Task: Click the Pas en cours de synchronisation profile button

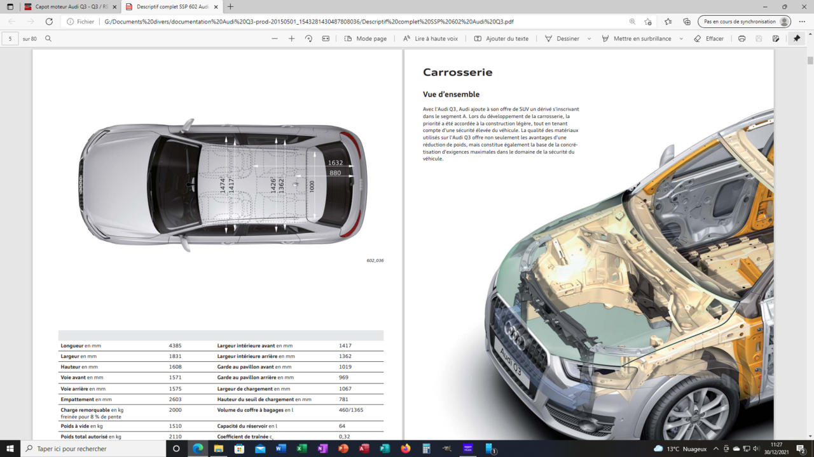Action: tap(744, 22)
